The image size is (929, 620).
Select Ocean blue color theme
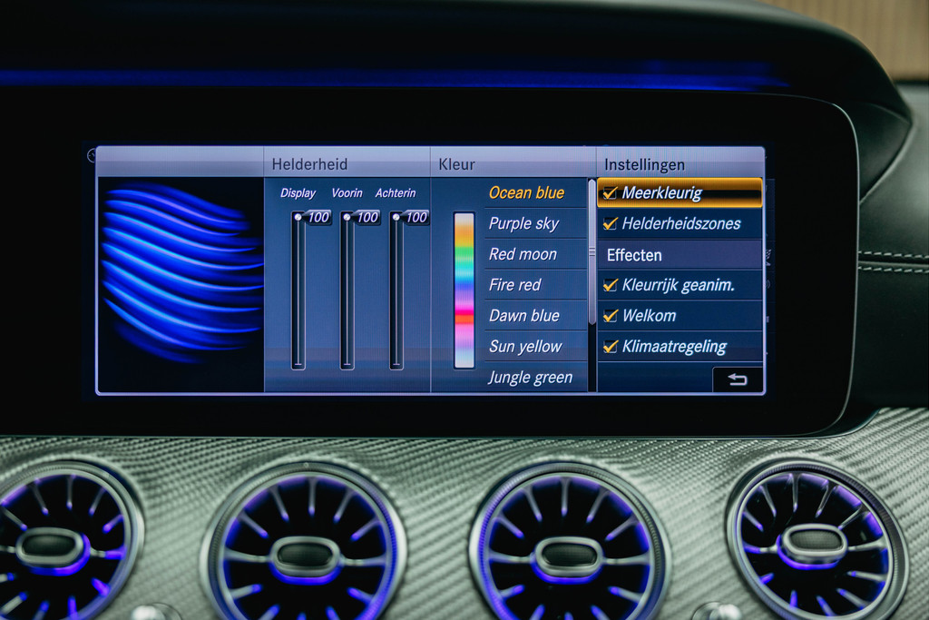[526, 192]
